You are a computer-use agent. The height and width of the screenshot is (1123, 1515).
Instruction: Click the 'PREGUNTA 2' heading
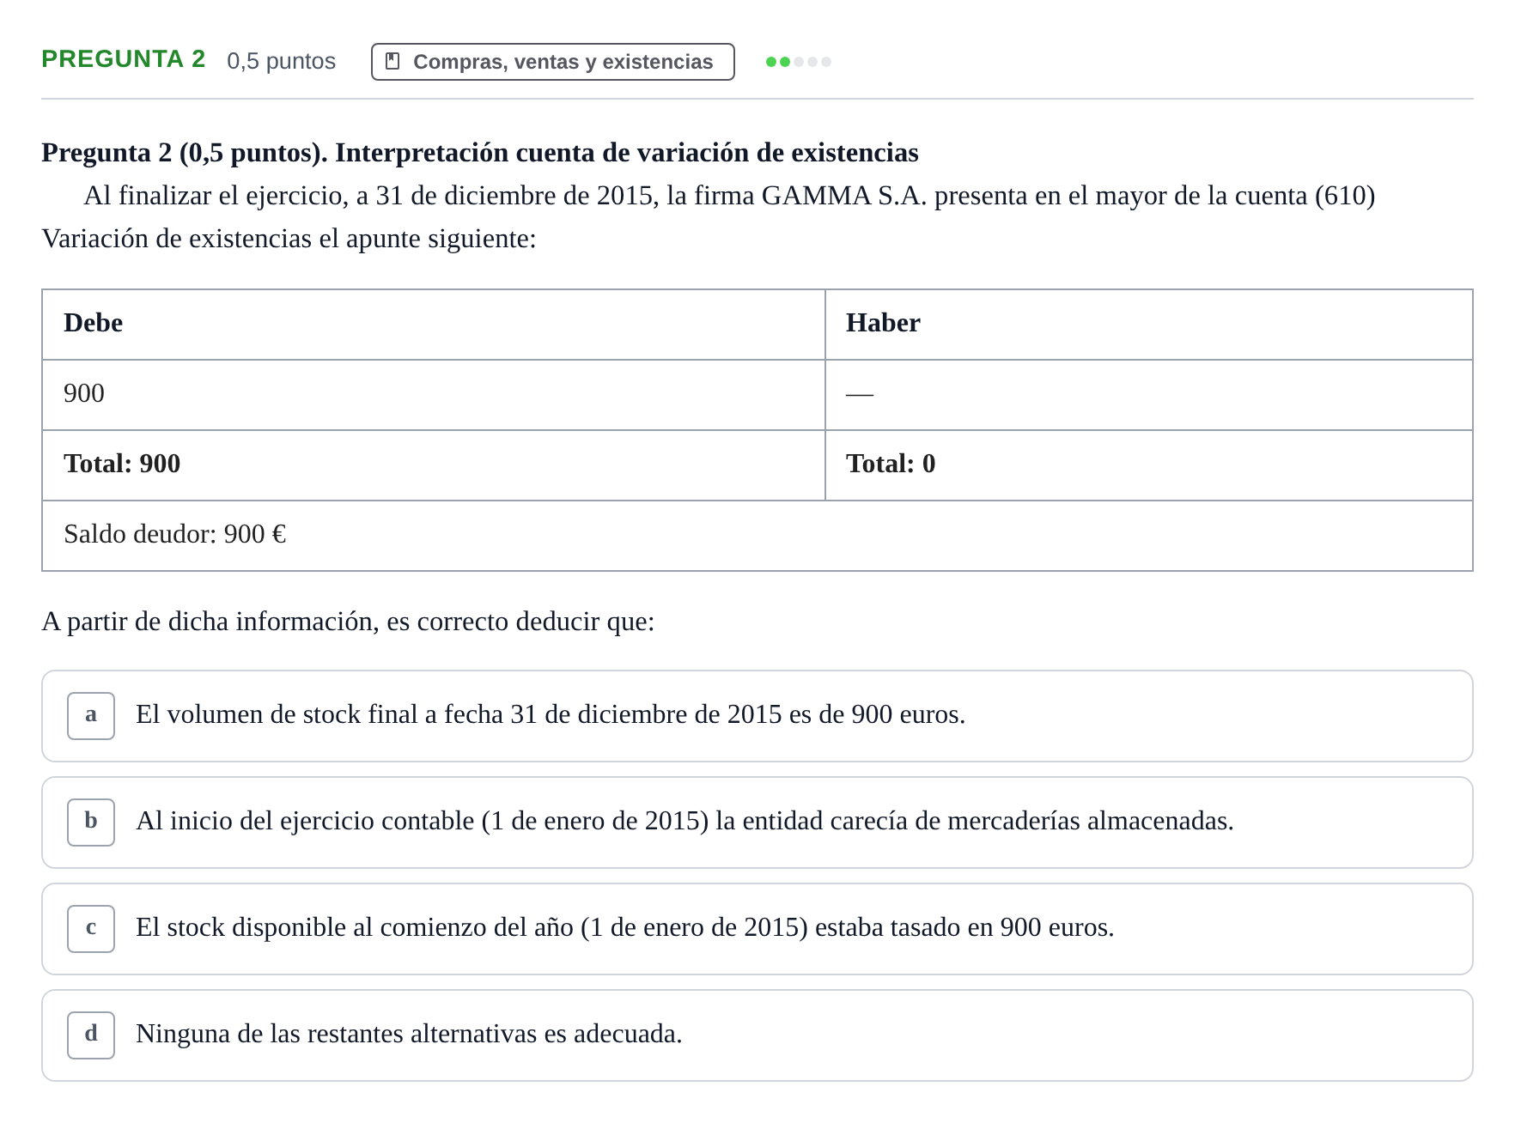[x=124, y=58]
